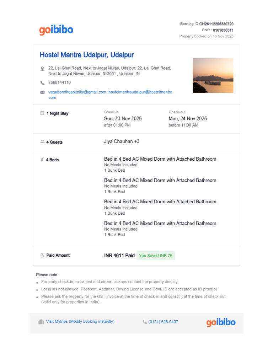Screen dimensions: 273x364
Task: Click the 4 Beds label
Action: click(52, 160)
